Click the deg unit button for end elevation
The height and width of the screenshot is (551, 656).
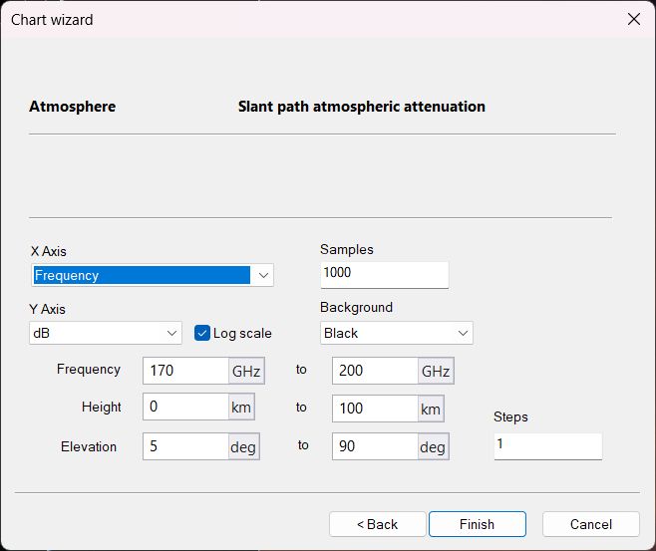coord(433,447)
